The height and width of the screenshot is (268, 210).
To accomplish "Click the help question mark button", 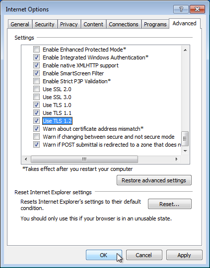I will pyautogui.click(x=181, y=9).
